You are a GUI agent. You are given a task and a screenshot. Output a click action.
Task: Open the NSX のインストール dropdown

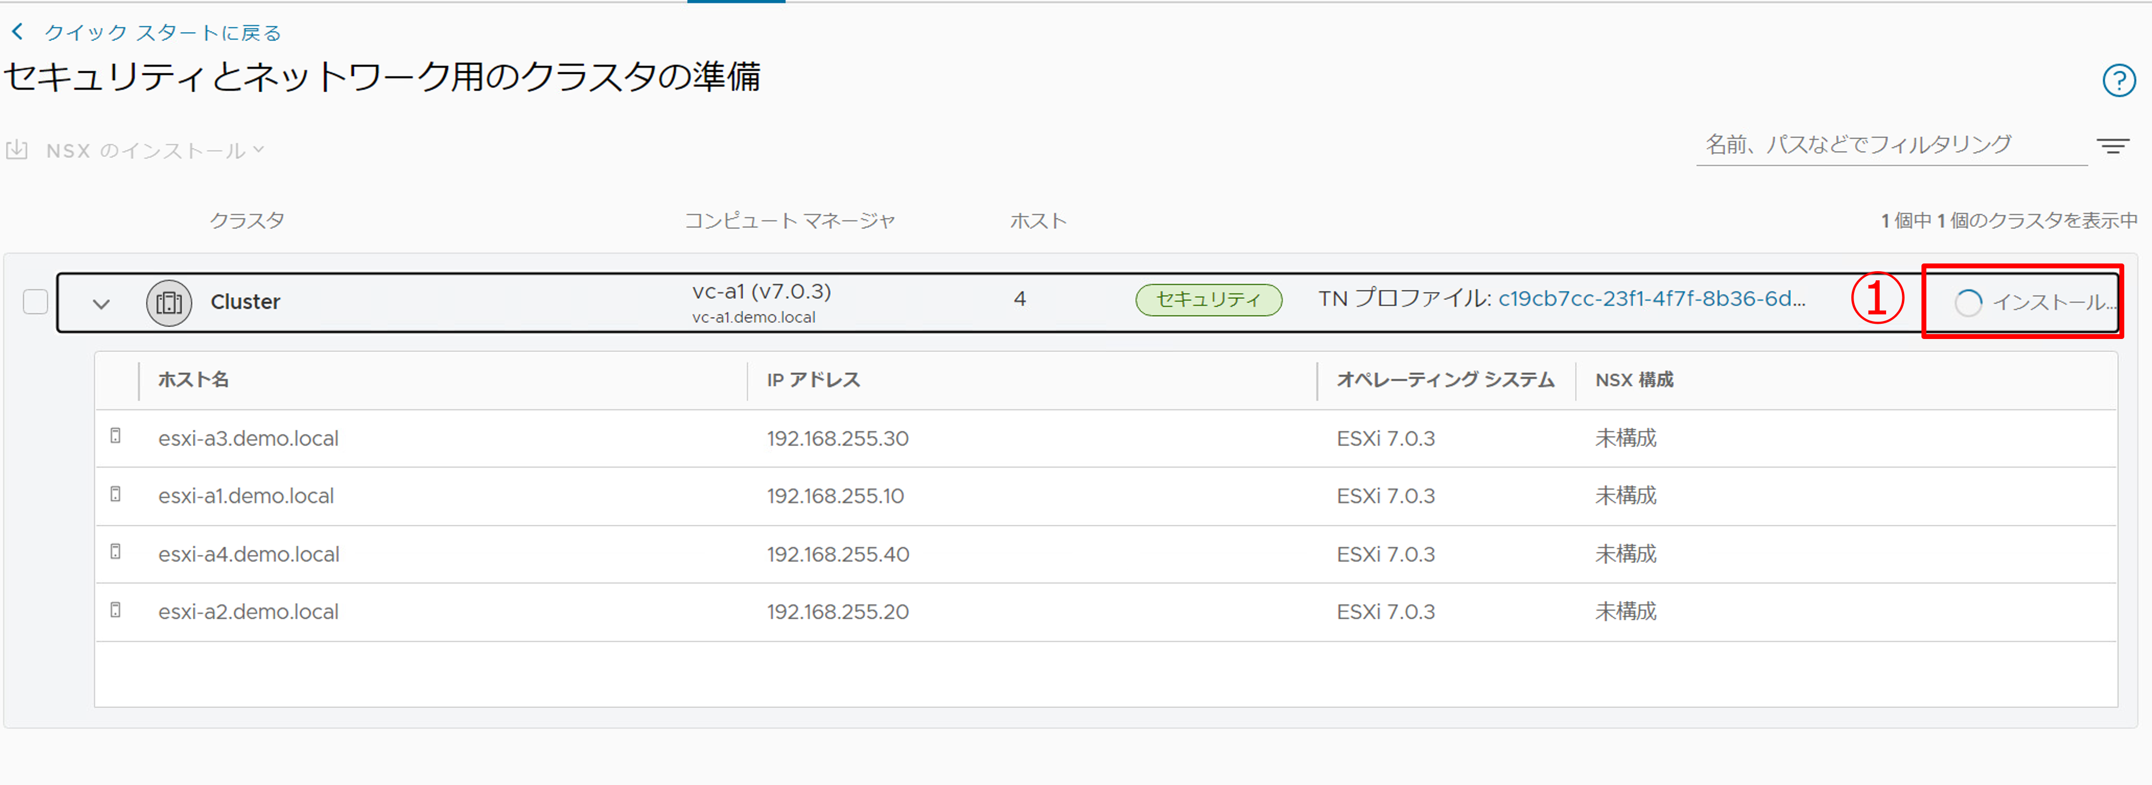[156, 150]
